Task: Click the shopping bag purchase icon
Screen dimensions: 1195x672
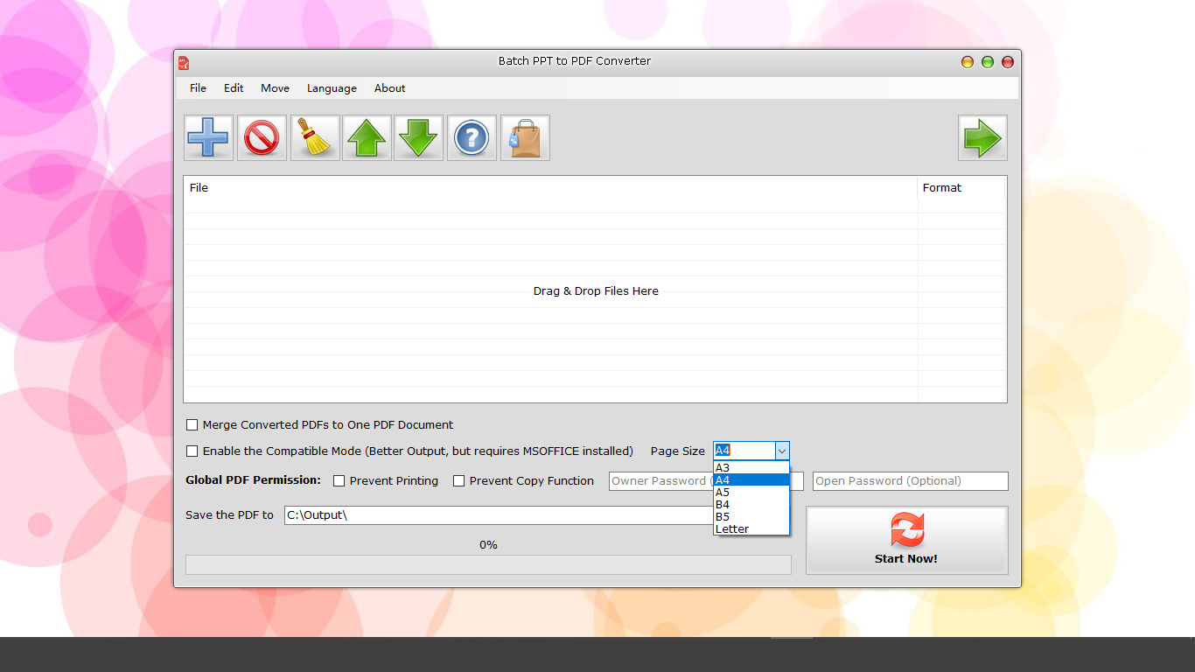Action: click(525, 138)
